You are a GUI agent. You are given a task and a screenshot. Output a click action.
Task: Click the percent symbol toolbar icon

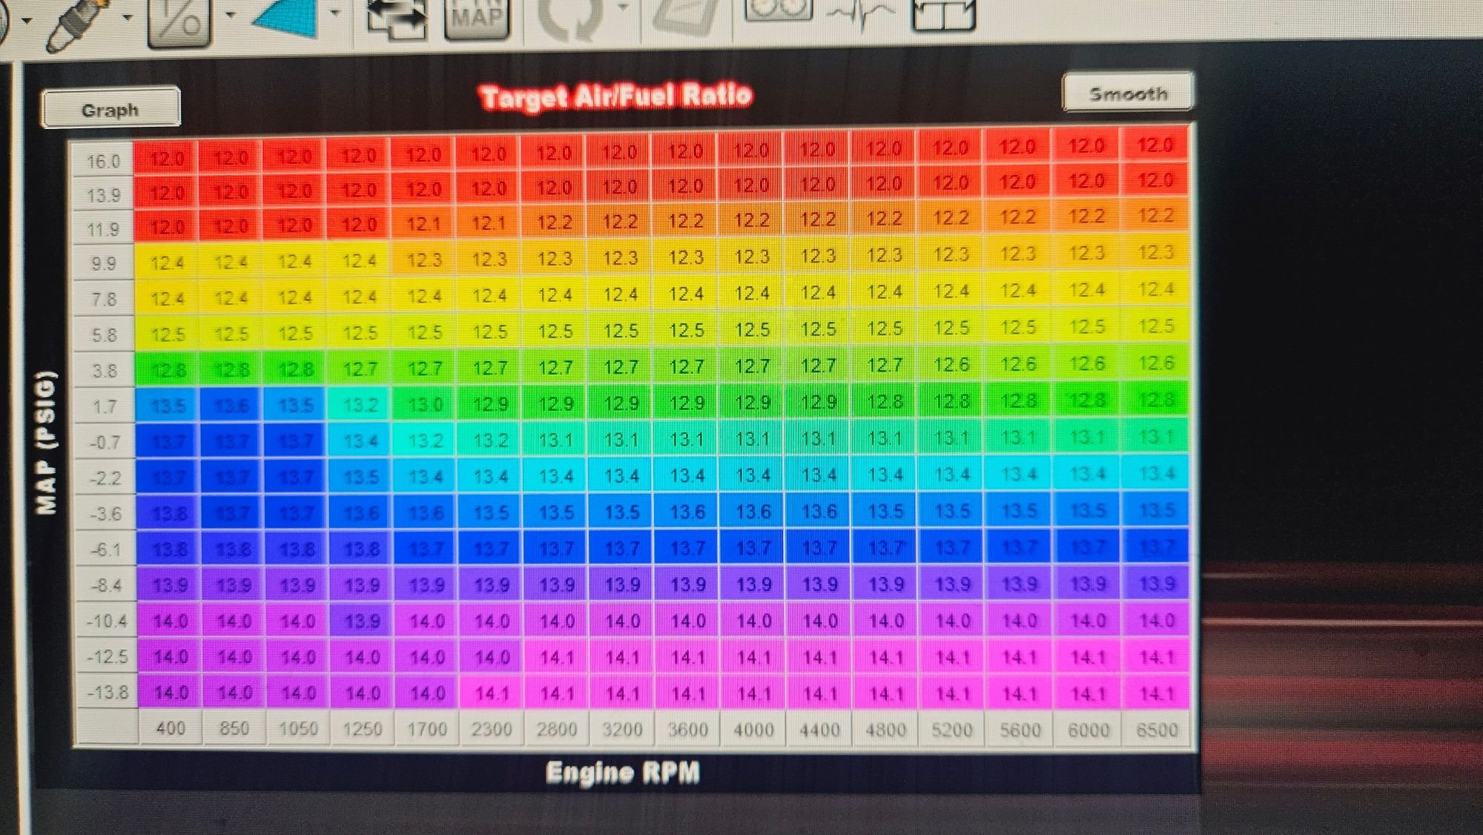(178, 21)
